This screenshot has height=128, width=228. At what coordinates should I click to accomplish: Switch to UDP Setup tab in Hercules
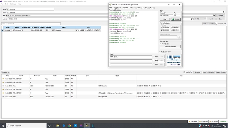point(113,8)
